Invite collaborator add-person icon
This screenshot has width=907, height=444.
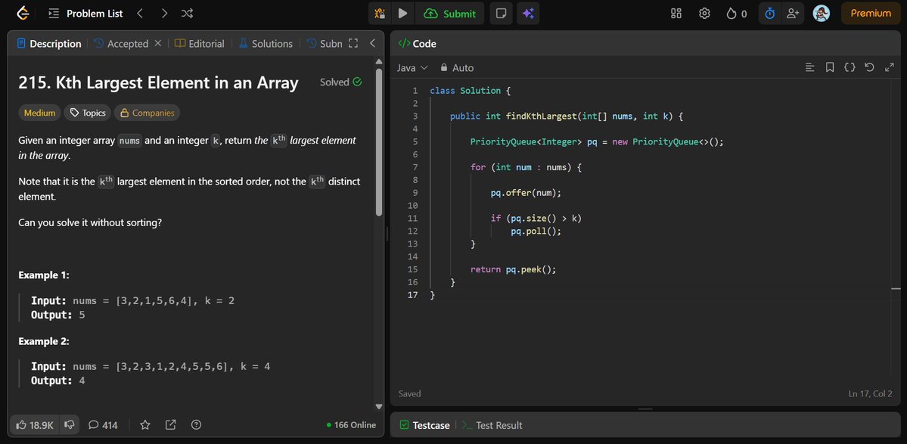click(x=793, y=14)
